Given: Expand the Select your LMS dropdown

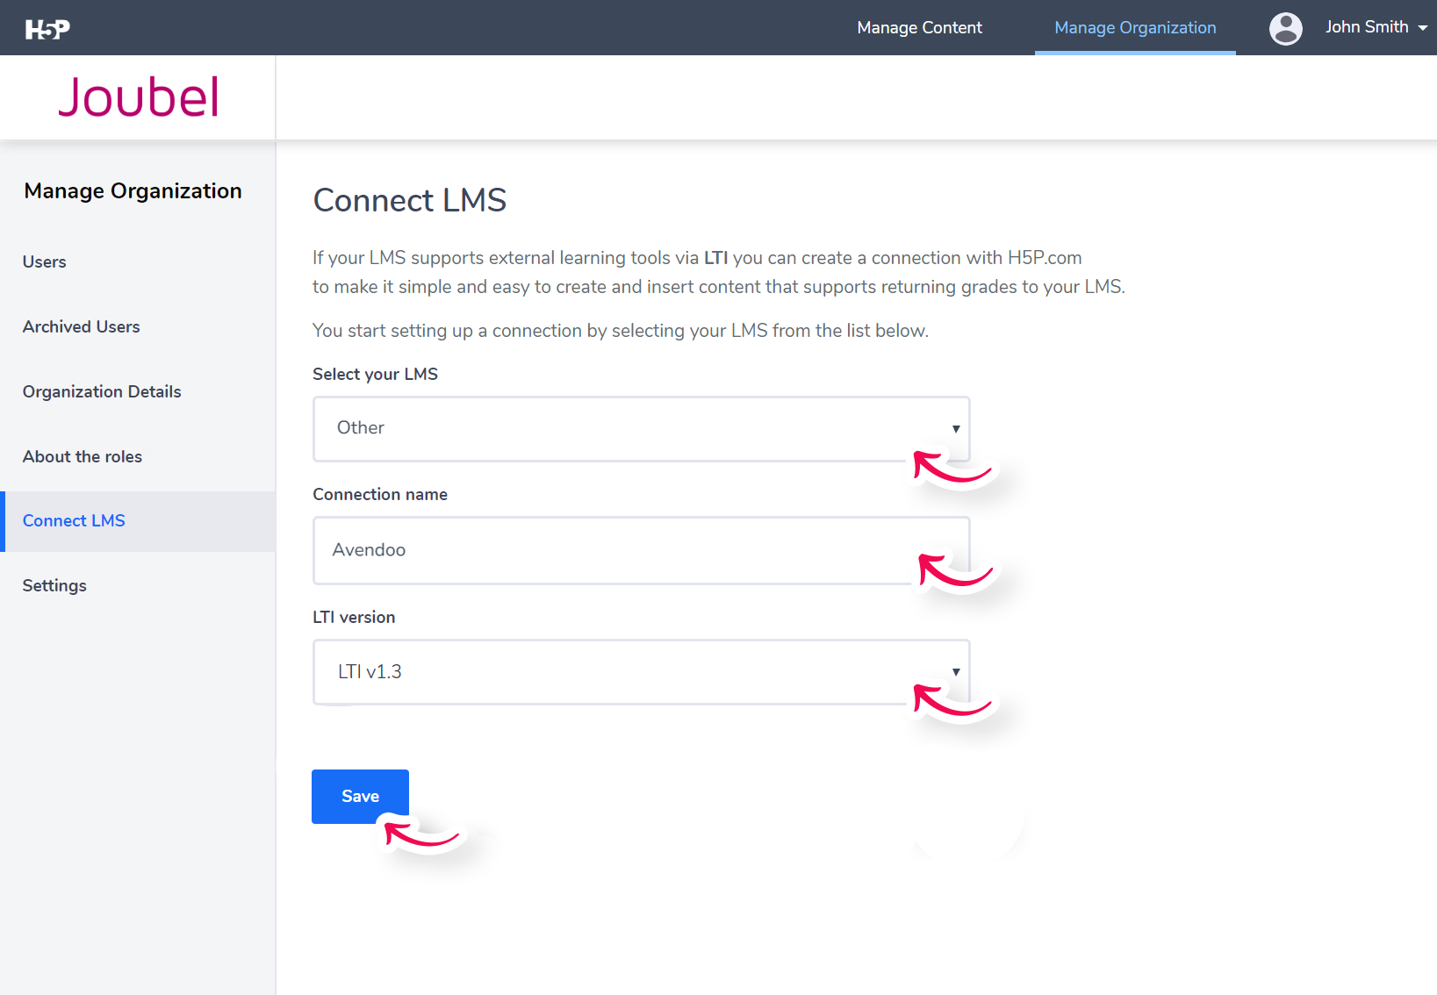Looking at the screenshot, I should 642,429.
